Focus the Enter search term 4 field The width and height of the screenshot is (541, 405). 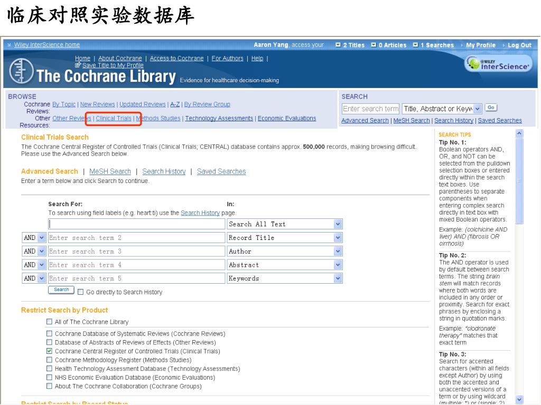coord(137,265)
